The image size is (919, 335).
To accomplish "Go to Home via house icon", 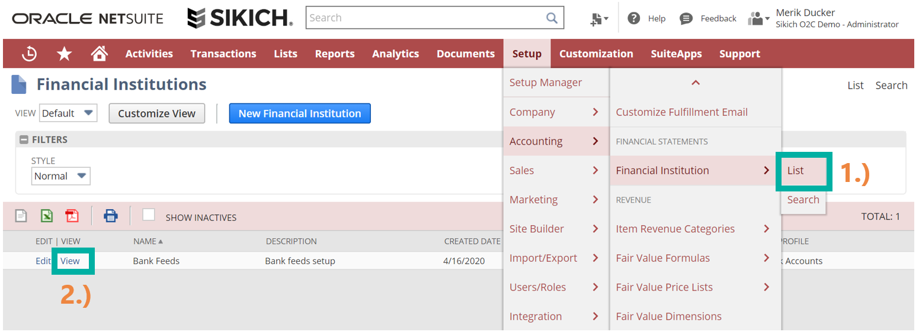I will pos(99,54).
